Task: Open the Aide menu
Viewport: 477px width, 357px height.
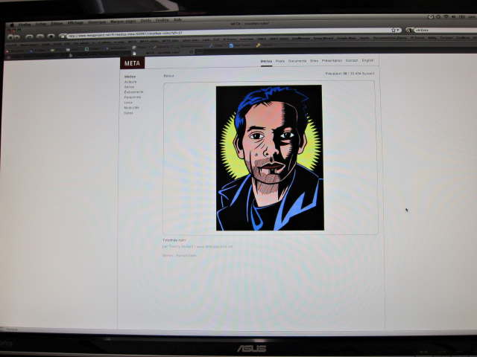Action: tap(177, 19)
